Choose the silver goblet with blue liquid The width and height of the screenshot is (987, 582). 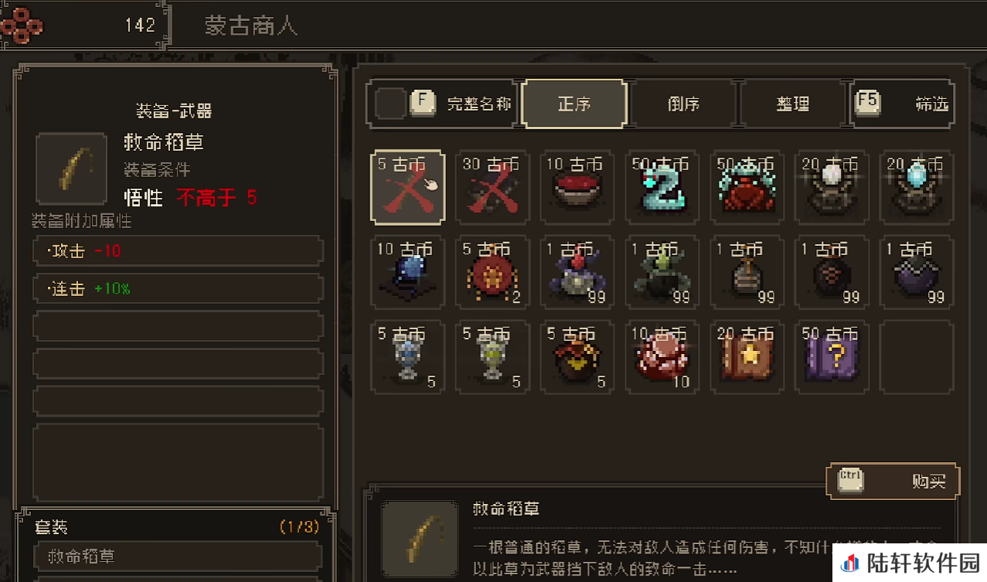pyautogui.click(x=407, y=358)
